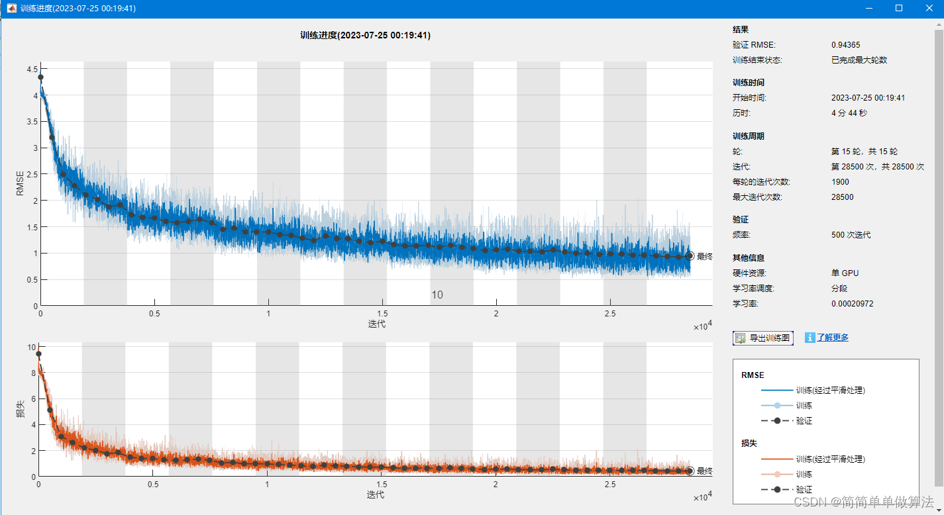
Task: Click the 频率: label under 验证
Action: (x=742, y=235)
